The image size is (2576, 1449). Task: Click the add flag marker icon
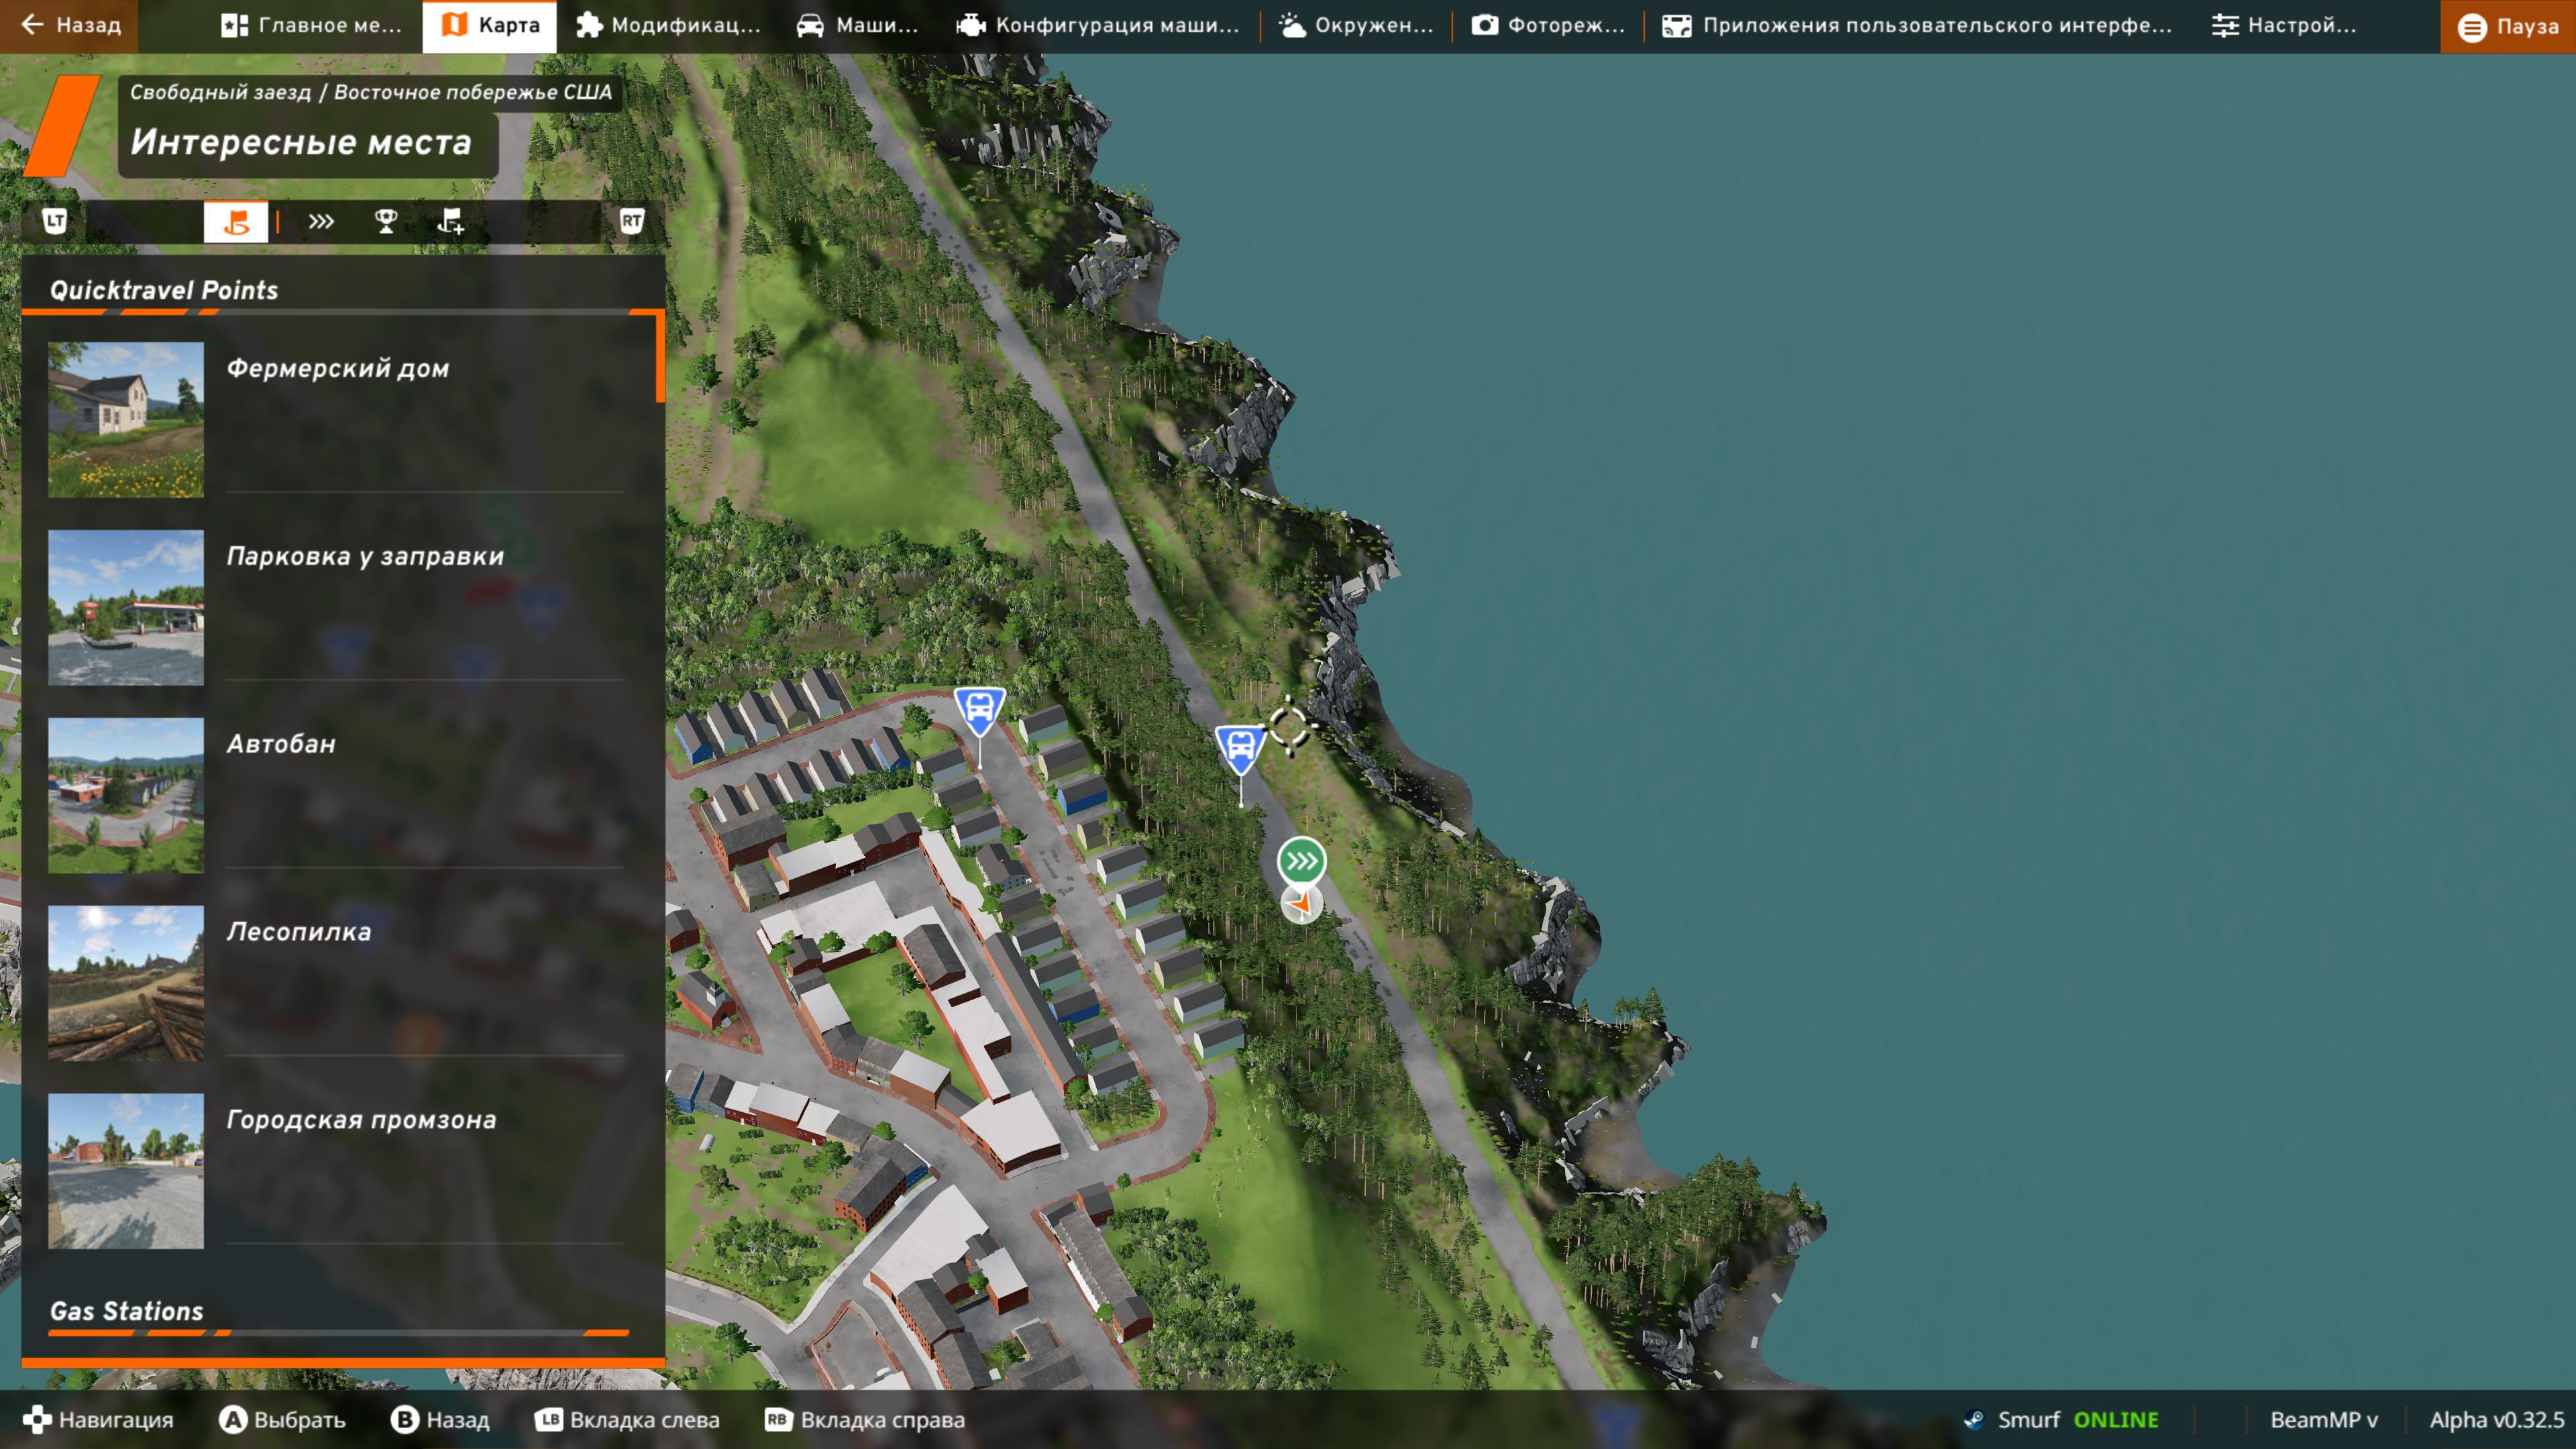pyautogui.click(x=450, y=222)
